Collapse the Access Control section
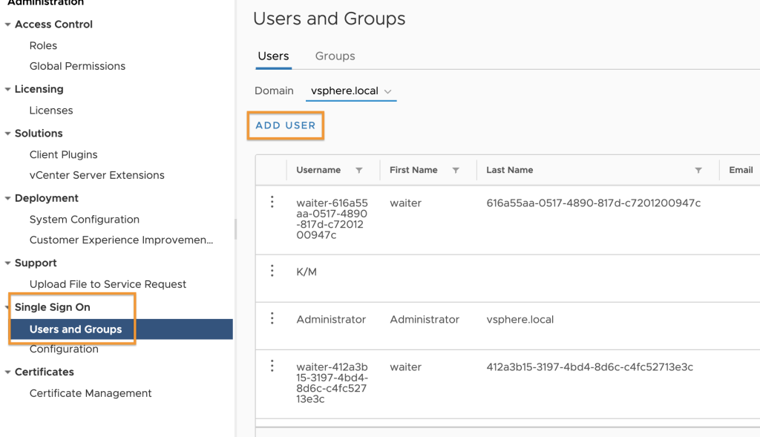This screenshot has width=760, height=437. tap(7, 24)
